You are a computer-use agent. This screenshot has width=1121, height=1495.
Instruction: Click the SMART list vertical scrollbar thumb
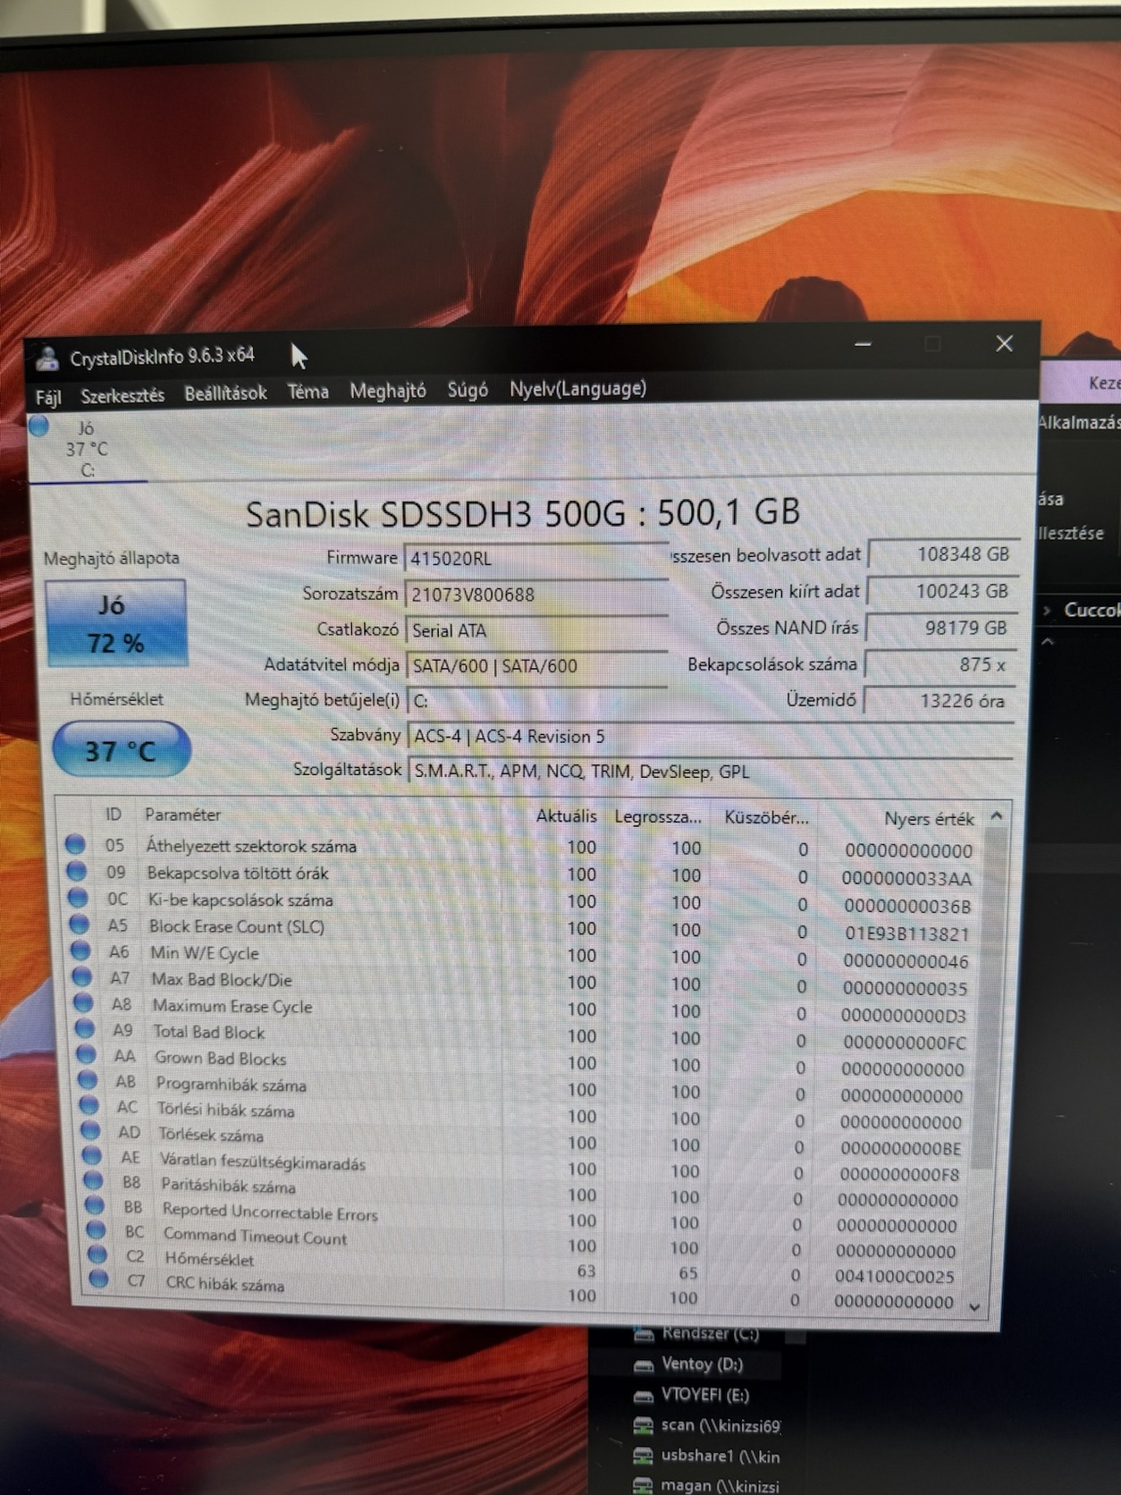click(x=988, y=997)
